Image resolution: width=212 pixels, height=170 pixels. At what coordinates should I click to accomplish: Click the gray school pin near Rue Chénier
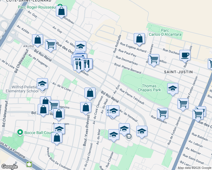pos(129,137)
